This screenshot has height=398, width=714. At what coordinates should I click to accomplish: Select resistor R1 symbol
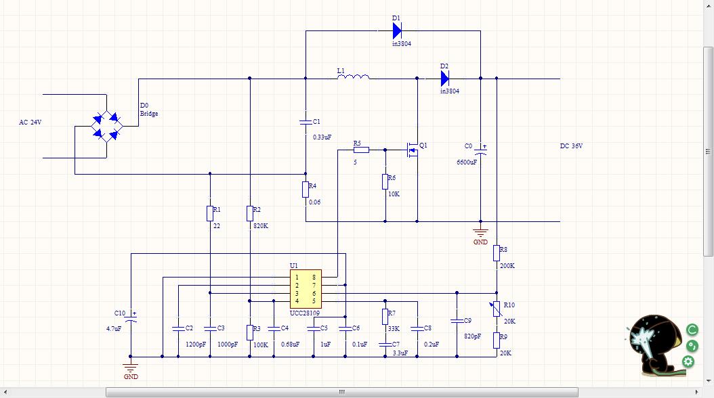(210, 213)
